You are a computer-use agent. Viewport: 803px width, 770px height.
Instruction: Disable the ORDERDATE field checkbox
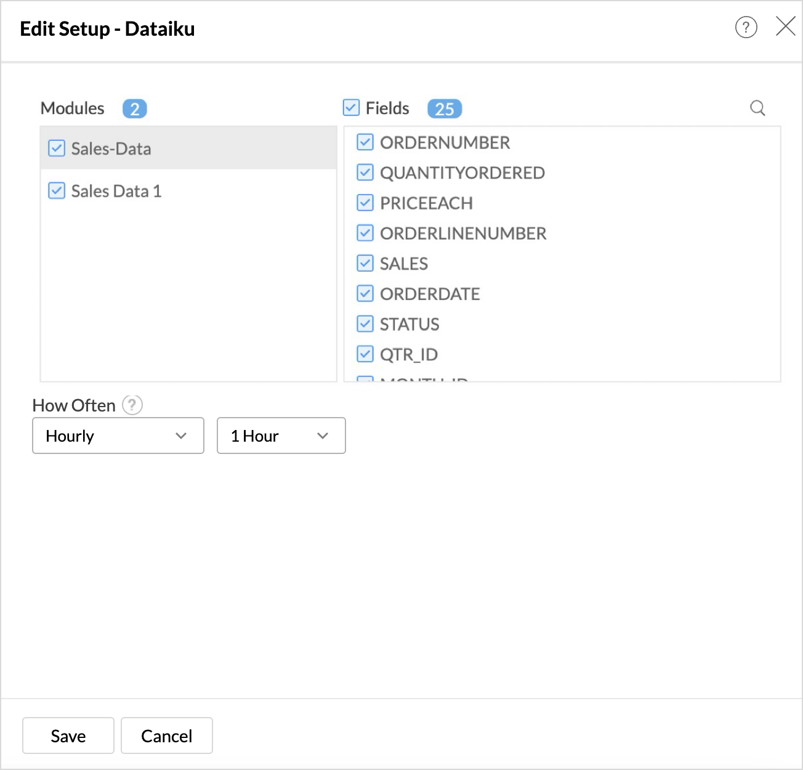[x=365, y=294]
